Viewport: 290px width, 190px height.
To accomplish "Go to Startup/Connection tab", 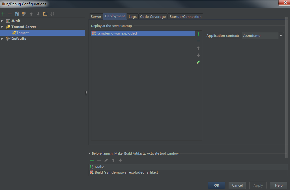I will point(186,17).
